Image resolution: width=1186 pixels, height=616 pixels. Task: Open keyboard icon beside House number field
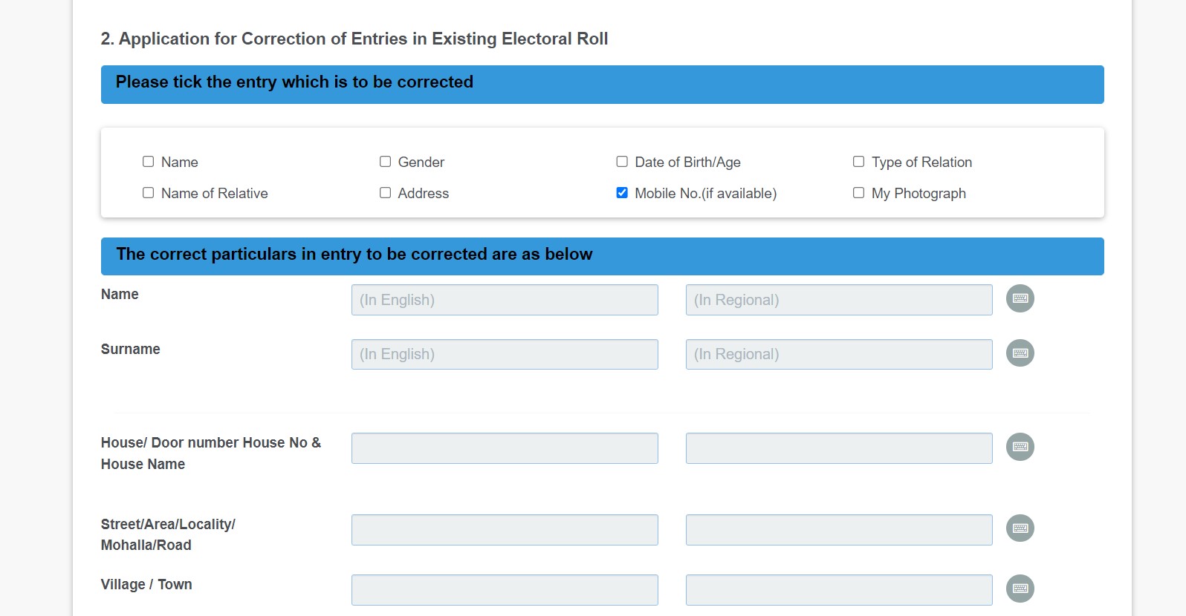[1020, 447]
